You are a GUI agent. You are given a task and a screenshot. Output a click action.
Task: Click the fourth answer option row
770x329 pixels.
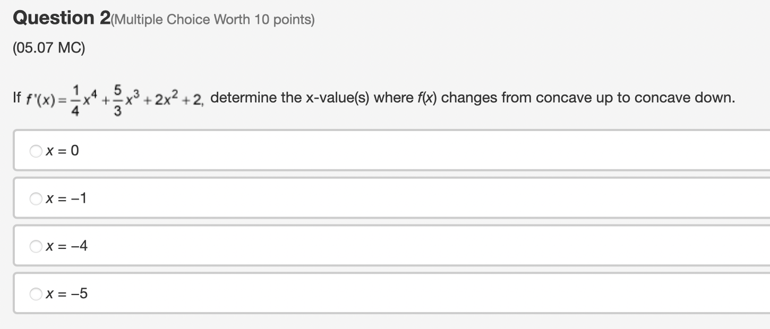click(x=319, y=293)
